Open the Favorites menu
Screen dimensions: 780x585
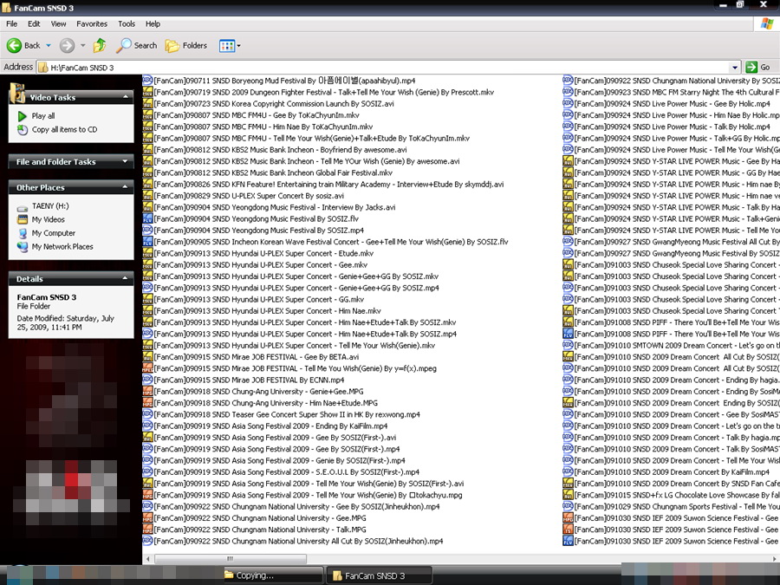coord(92,24)
